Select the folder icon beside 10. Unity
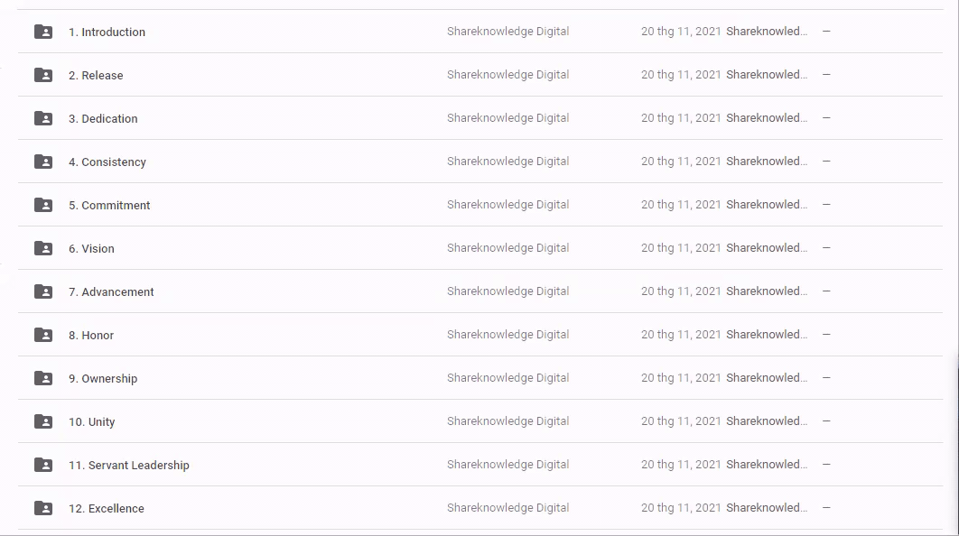The image size is (959, 536). coord(43,421)
